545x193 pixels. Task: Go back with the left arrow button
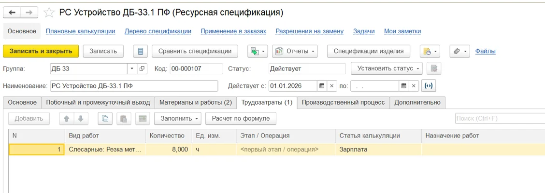(x=12, y=13)
